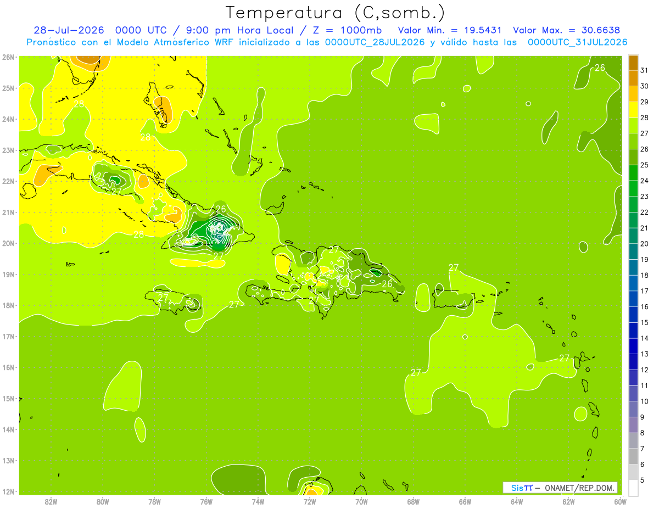The width and height of the screenshot is (659, 509).
Task: Click the 60W longitude axis label
Action: [x=620, y=501]
